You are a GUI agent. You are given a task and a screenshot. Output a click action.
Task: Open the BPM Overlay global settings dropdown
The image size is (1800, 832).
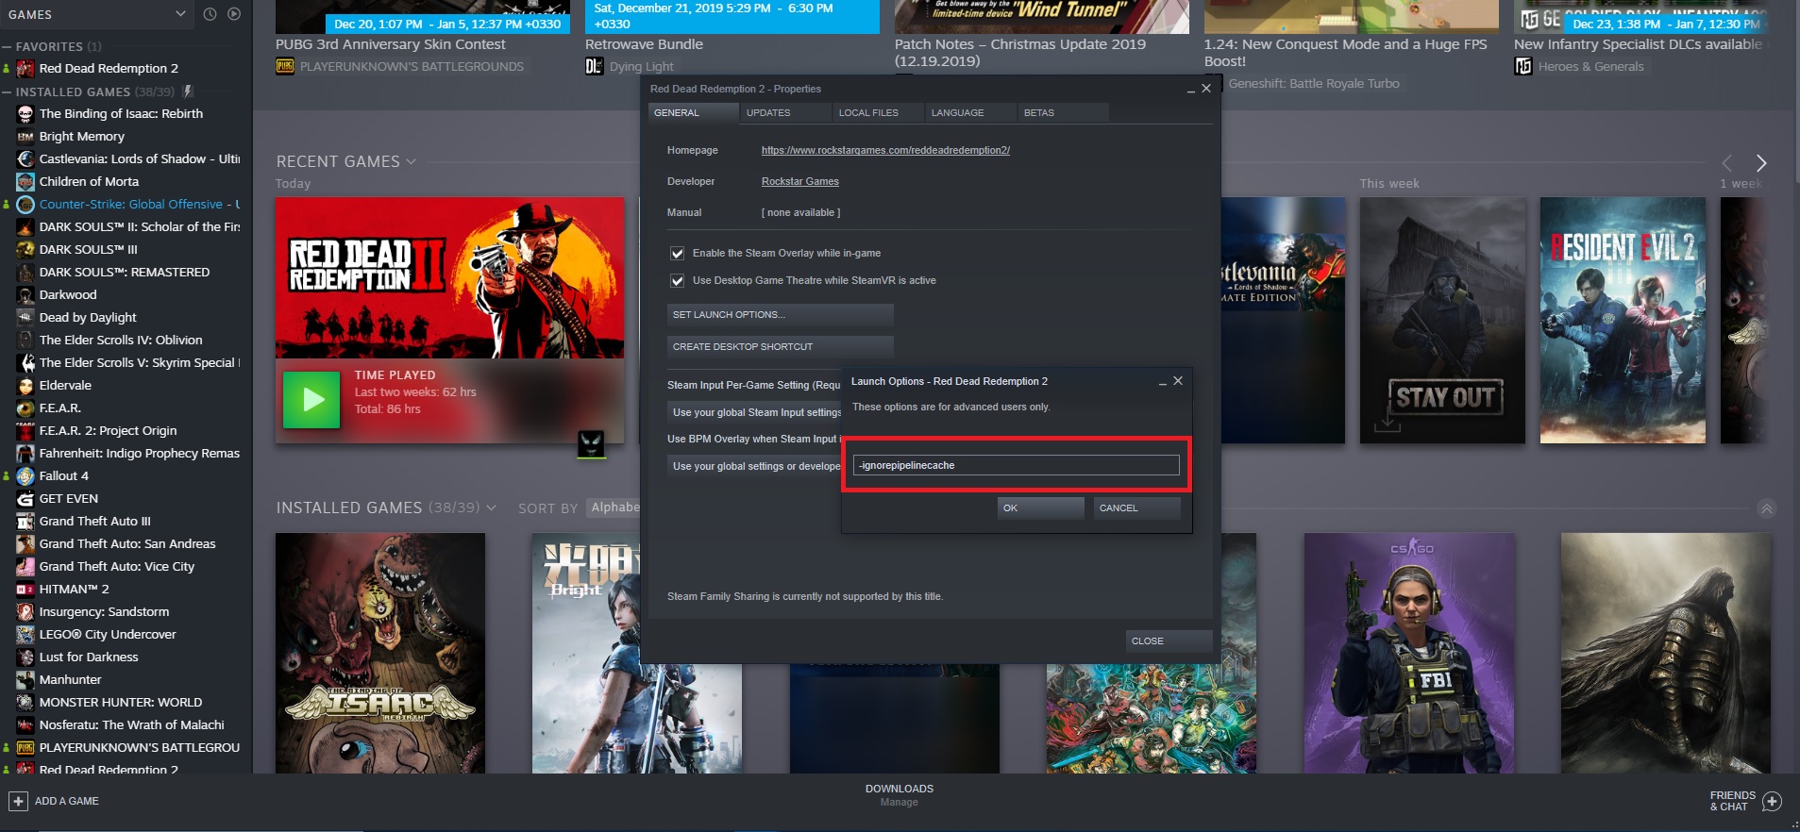click(754, 466)
